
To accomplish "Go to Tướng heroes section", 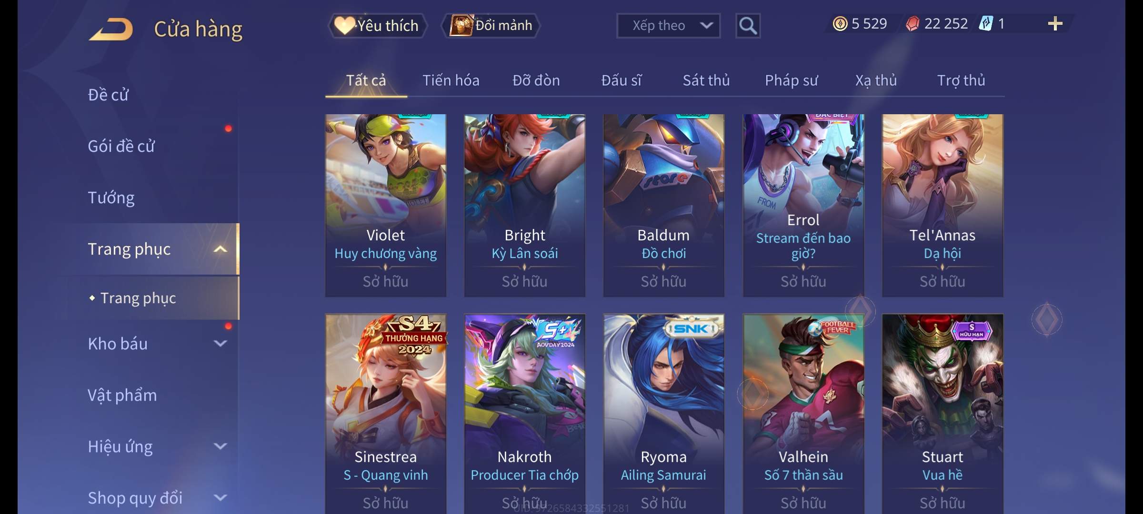I will (111, 198).
